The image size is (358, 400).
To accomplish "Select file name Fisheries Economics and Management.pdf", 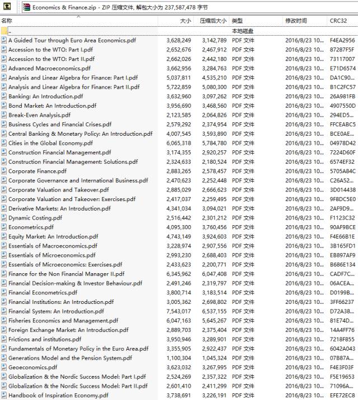I will point(63,321).
